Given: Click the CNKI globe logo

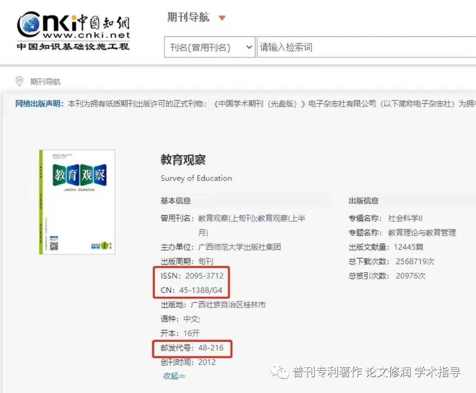Looking at the screenshot, I should pos(28,24).
